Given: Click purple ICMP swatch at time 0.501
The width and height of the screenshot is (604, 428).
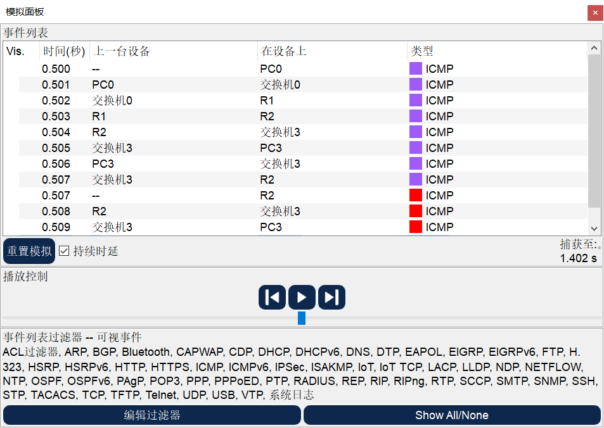Looking at the screenshot, I should click(416, 84).
